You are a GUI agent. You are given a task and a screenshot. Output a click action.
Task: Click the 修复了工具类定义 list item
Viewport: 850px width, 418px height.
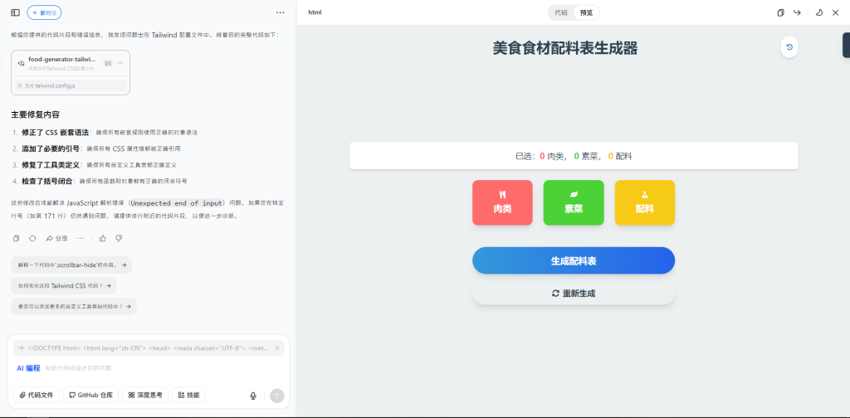(x=100, y=164)
